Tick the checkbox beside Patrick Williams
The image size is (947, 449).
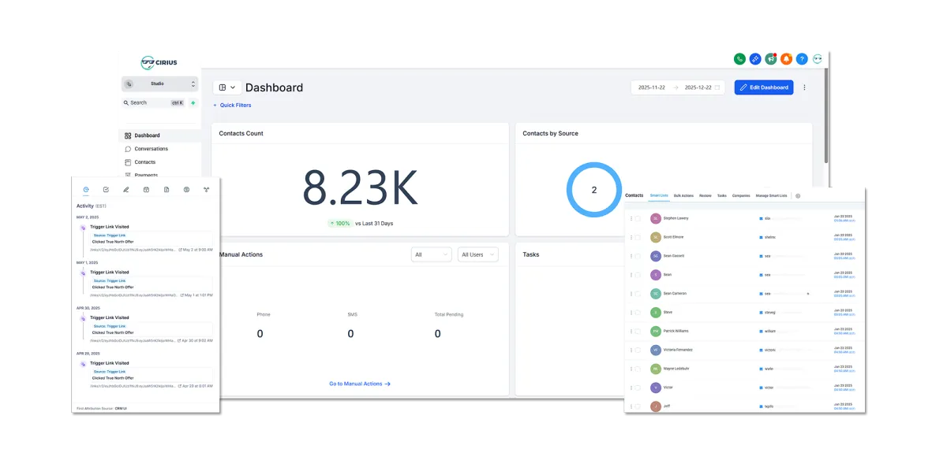(638, 331)
